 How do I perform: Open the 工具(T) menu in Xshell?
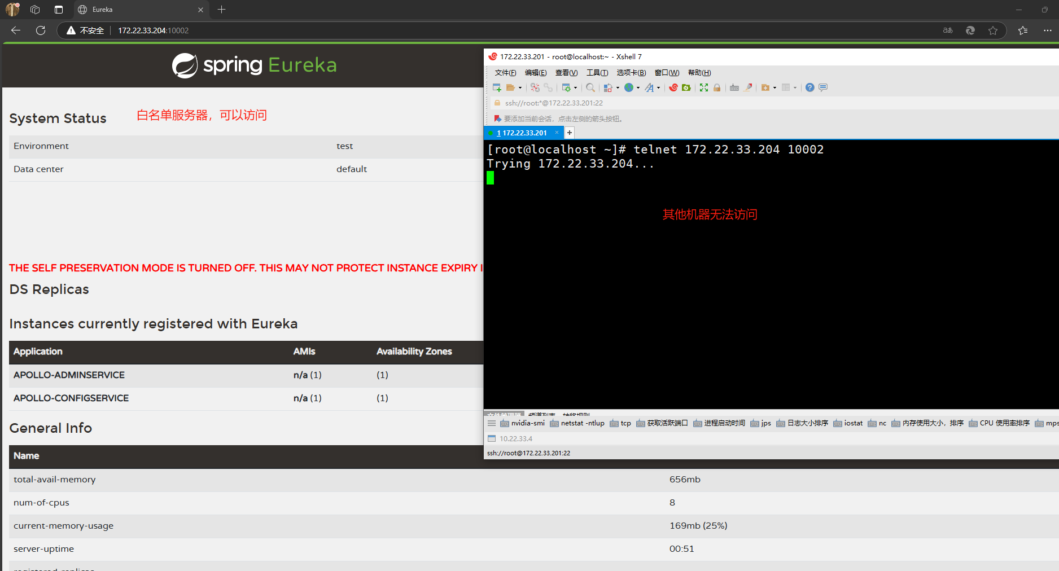pos(597,72)
